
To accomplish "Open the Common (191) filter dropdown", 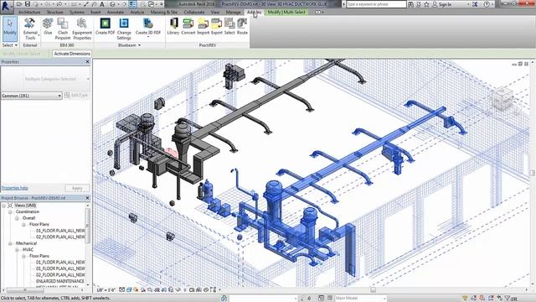I will point(32,96).
